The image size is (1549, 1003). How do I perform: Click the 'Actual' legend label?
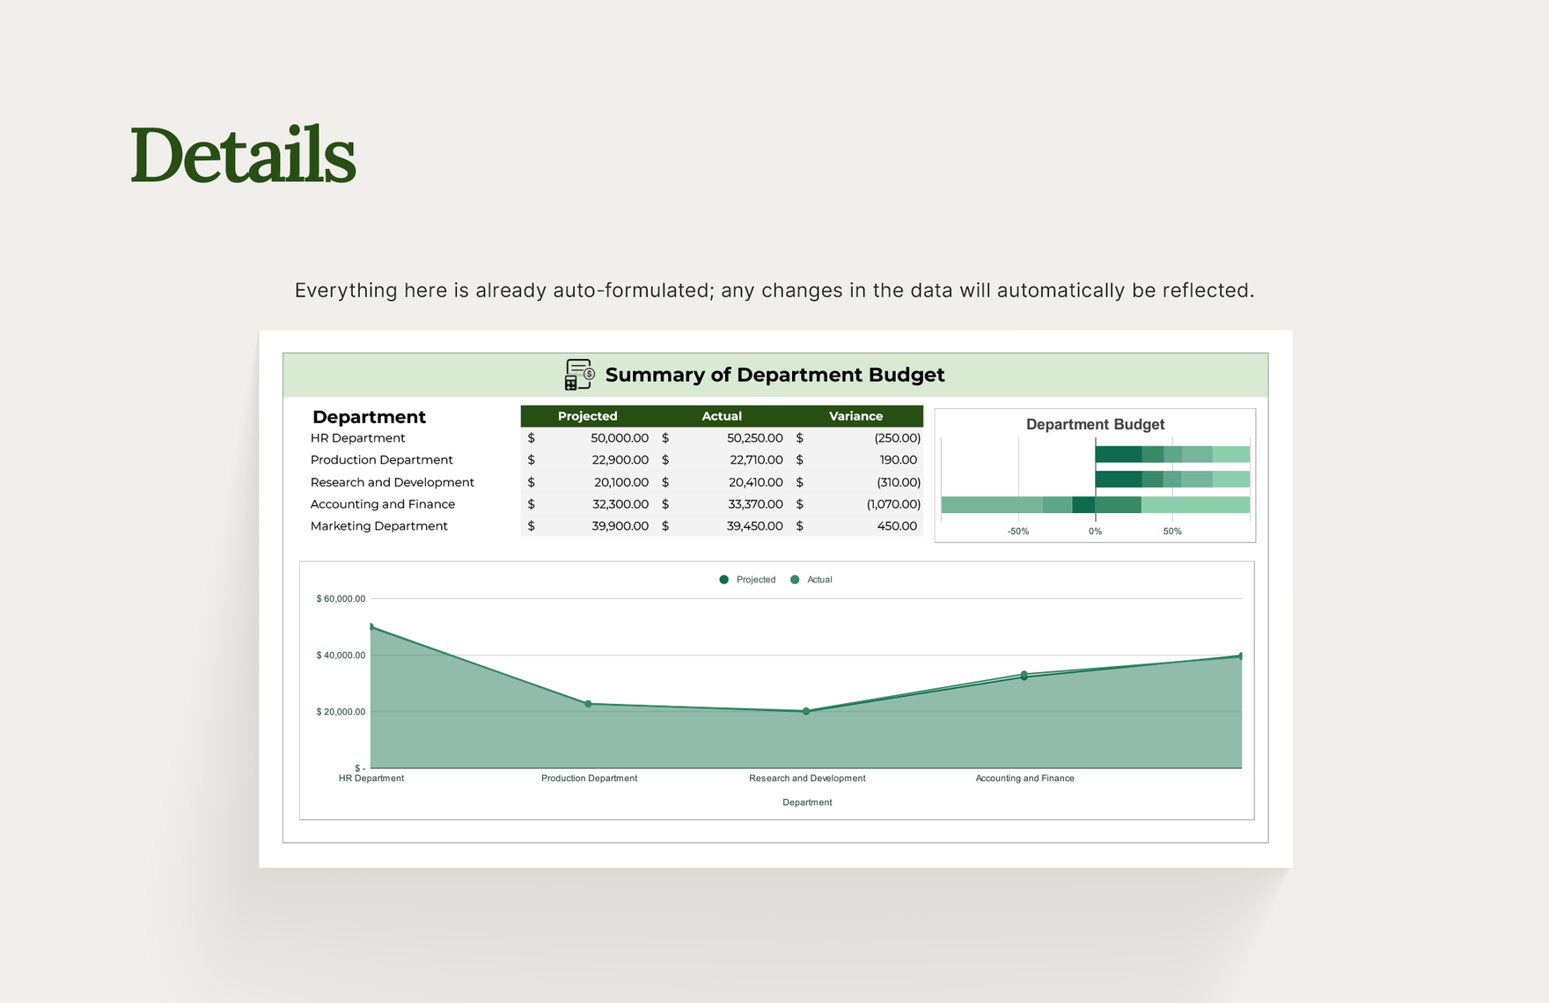pos(819,580)
